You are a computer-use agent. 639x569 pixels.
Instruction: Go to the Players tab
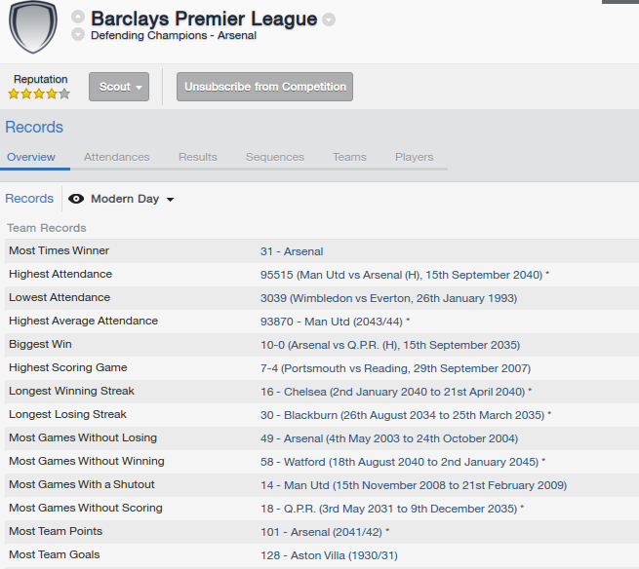(x=414, y=157)
